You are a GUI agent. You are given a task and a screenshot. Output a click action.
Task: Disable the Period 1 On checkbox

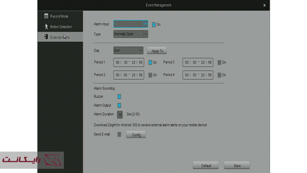(150, 63)
